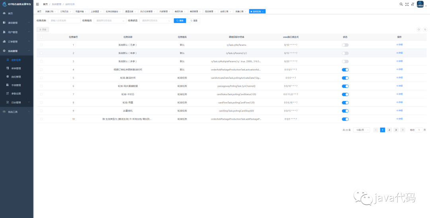Switch to the 上游通道 tab
The height and width of the screenshot is (218, 430).
coord(96,12)
